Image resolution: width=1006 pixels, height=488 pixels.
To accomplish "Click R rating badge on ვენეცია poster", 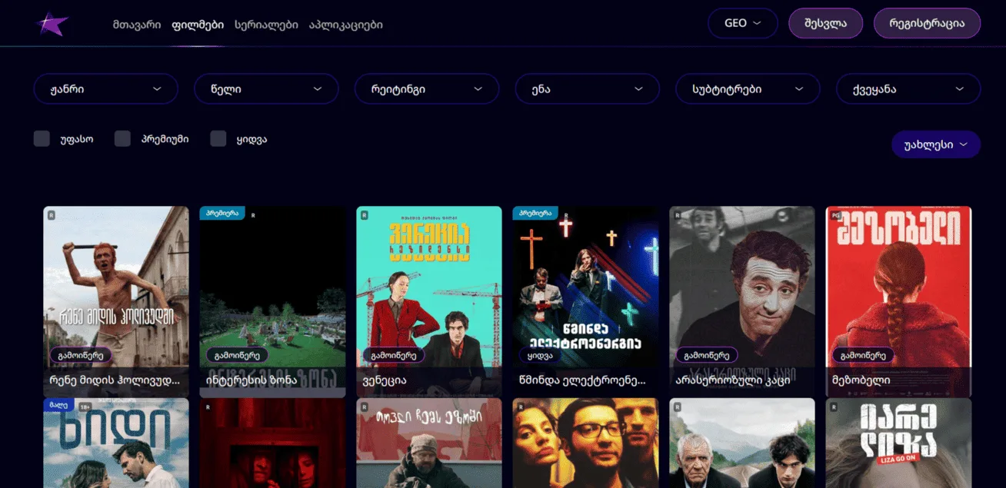I will [364, 215].
